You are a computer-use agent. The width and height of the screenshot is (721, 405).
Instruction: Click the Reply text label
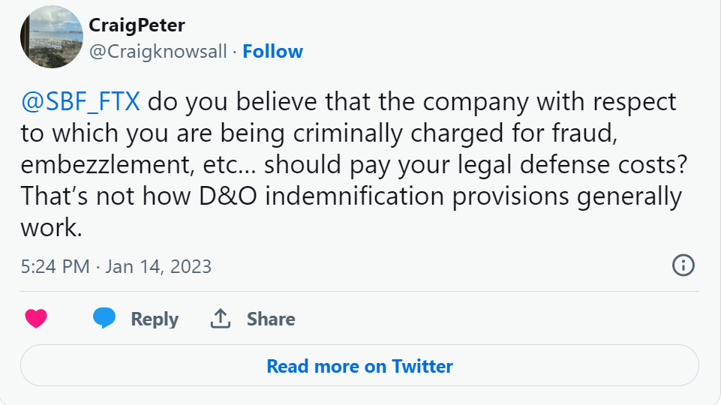point(155,319)
